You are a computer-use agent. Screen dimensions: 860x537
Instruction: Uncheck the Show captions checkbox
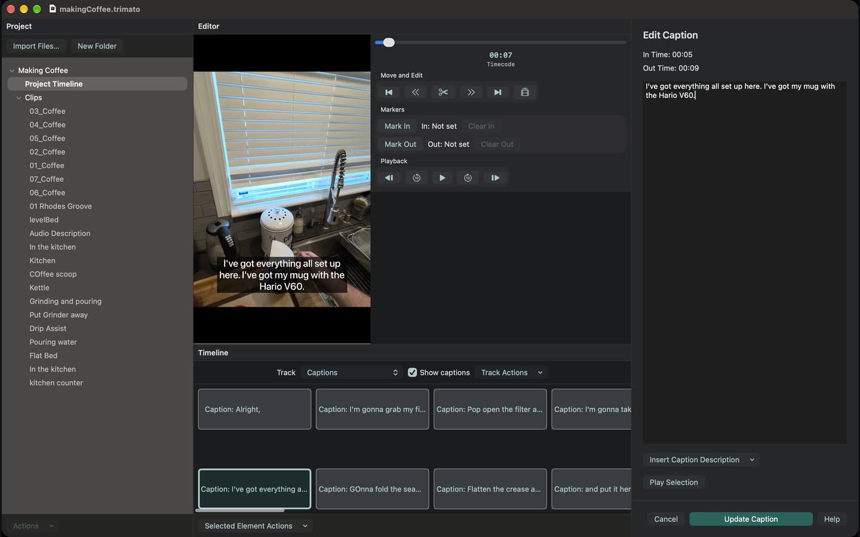tap(412, 372)
